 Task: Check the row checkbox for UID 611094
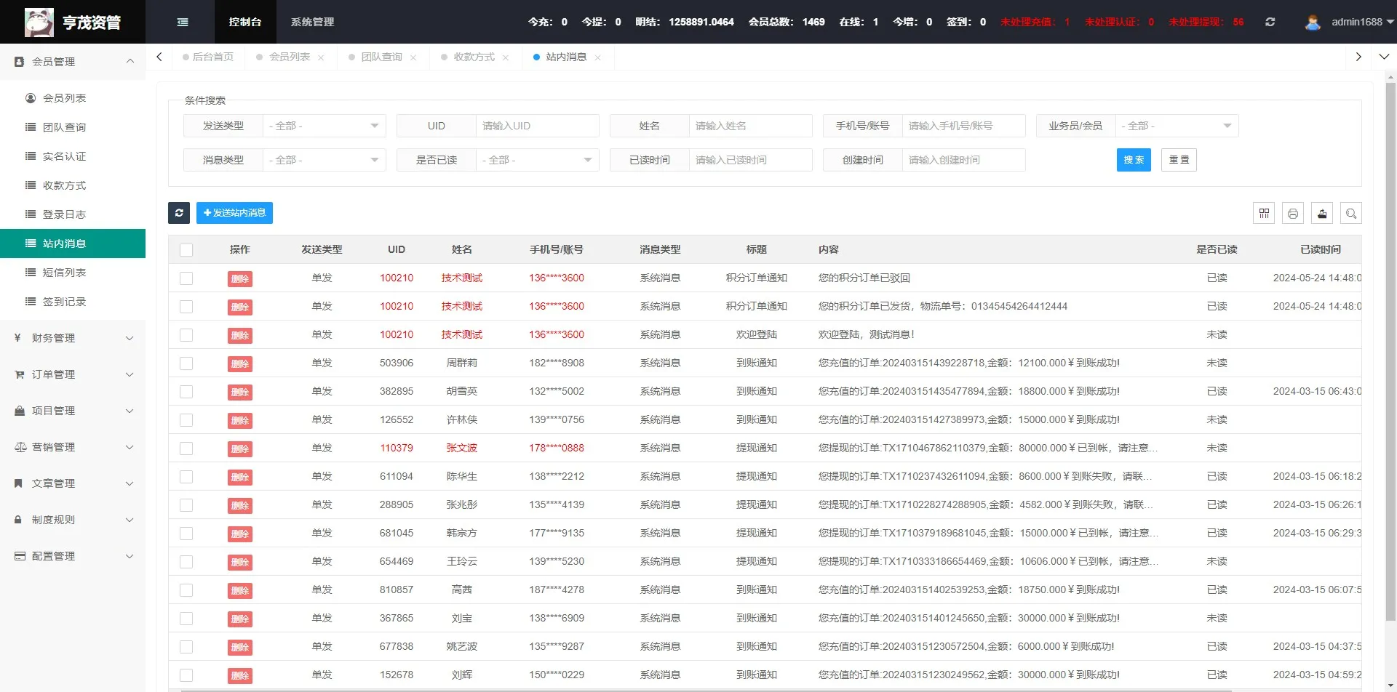coord(186,477)
